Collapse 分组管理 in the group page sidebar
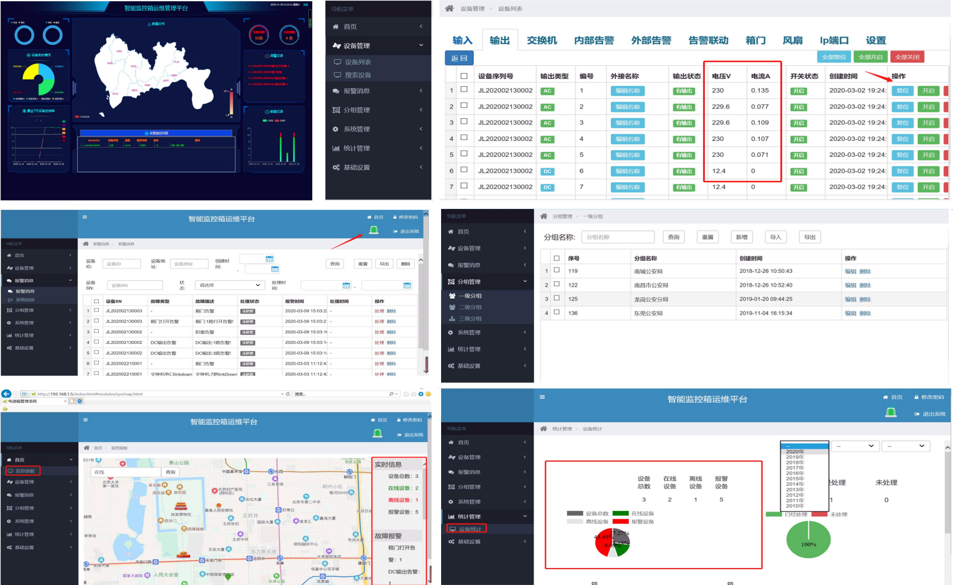The width and height of the screenshot is (953, 585). click(x=525, y=281)
